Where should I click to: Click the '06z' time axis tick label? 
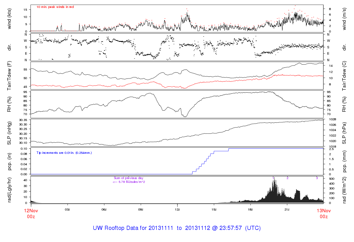(104, 210)
